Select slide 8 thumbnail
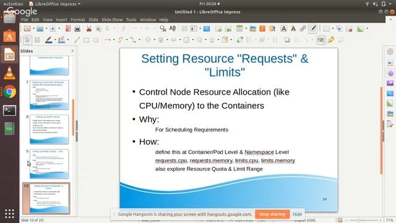 coord(49,129)
